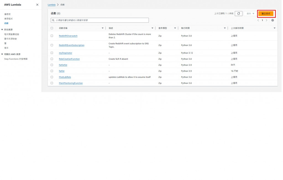
Task: Open the 操作 actions dropdown
Action: pos(250,14)
